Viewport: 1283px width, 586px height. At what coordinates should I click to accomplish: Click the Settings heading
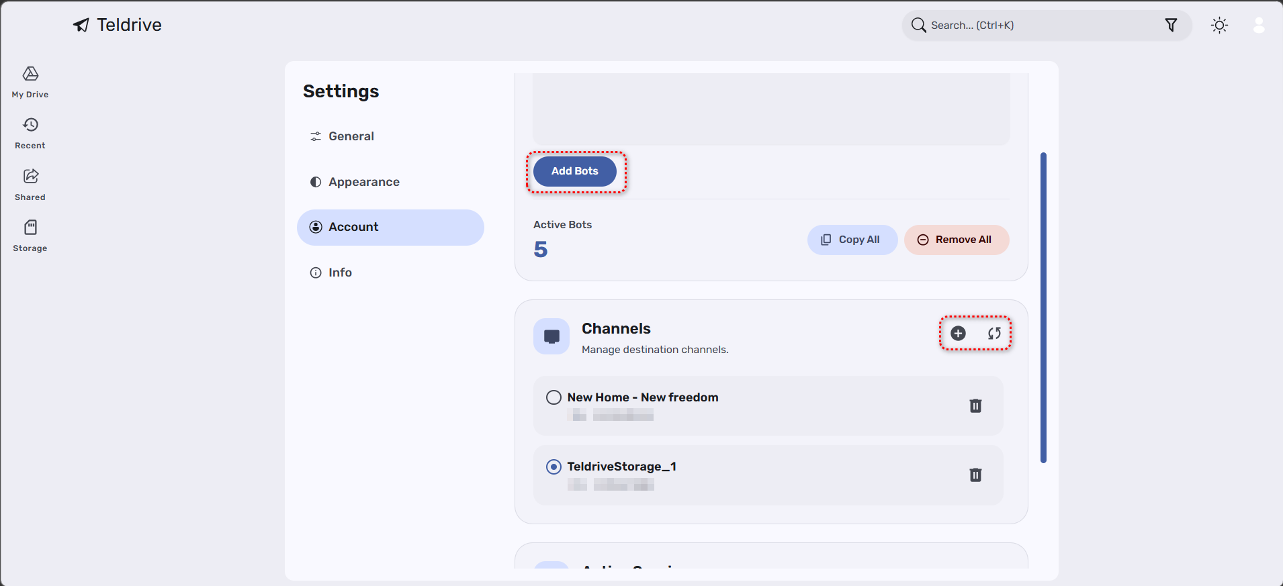point(341,91)
